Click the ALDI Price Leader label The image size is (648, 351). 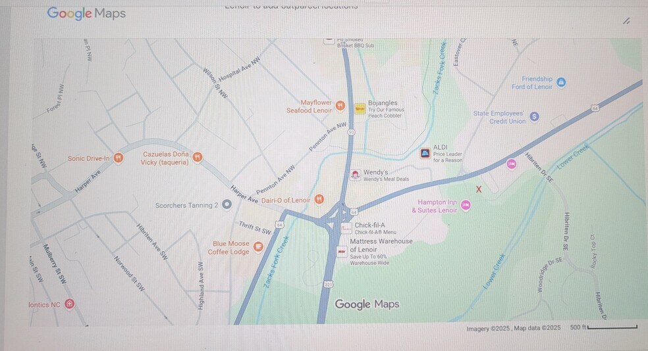[x=448, y=153]
